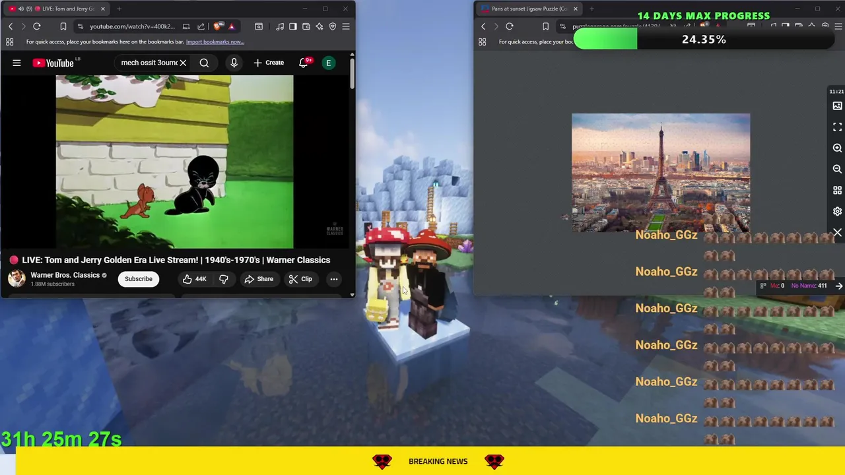Screen dimensions: 845x475
Task: Dislike the Tom and Jerry video
Action: [x=224, y=279]
